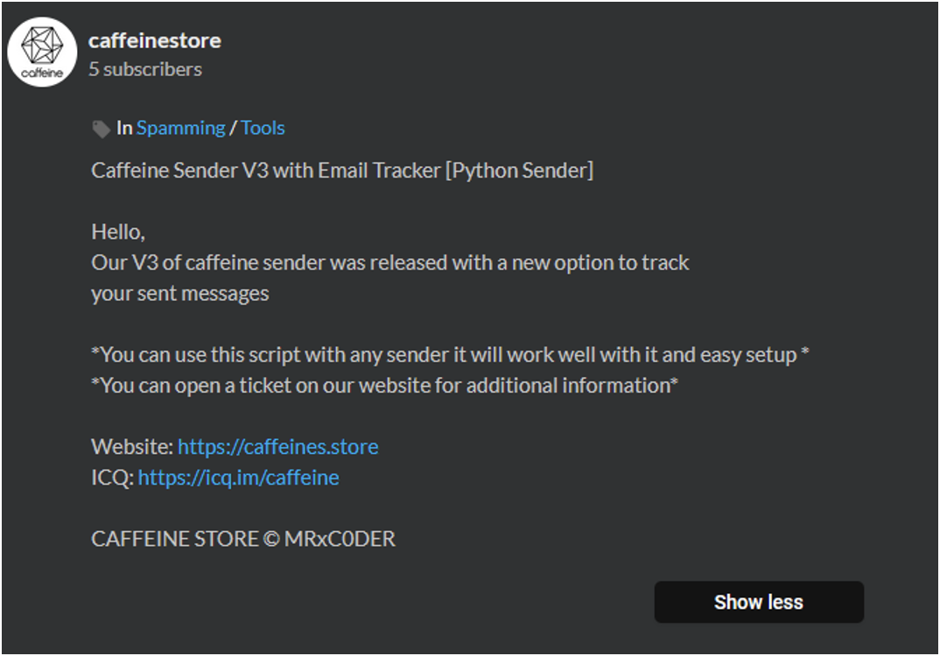Click the word In before Spamming
940x656 pixels.
[124, 129]
